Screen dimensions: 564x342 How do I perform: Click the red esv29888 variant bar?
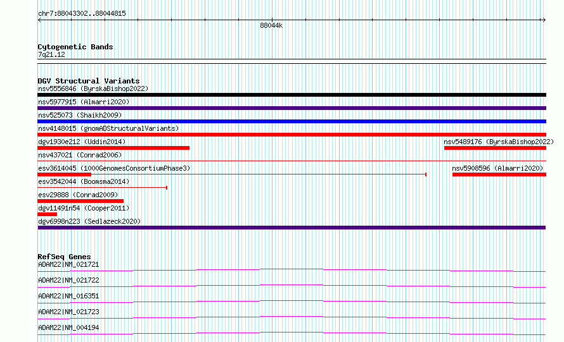click(x=80, y=201)
